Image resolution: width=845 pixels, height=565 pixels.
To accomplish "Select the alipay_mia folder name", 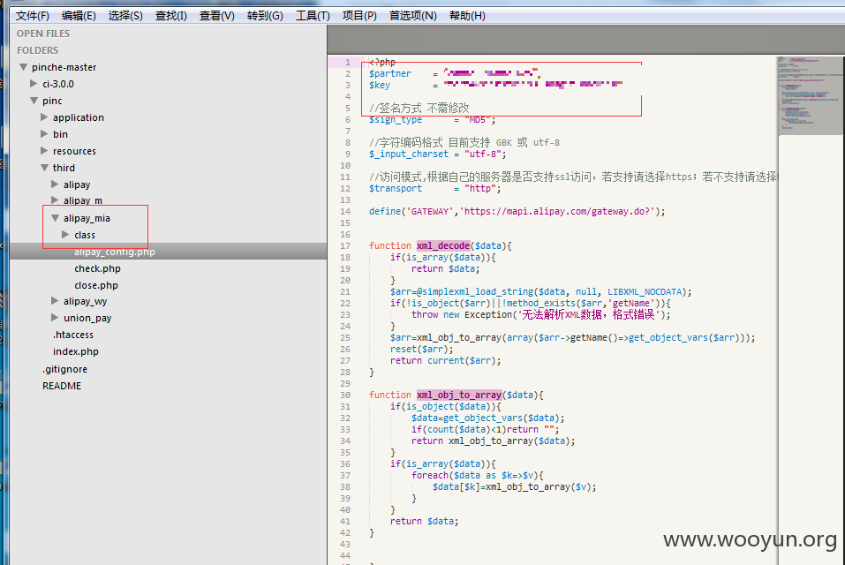I will click(x=87, y=218).
